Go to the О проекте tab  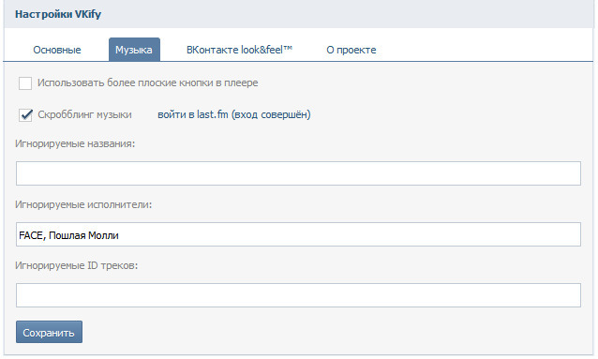pos(351,50)
